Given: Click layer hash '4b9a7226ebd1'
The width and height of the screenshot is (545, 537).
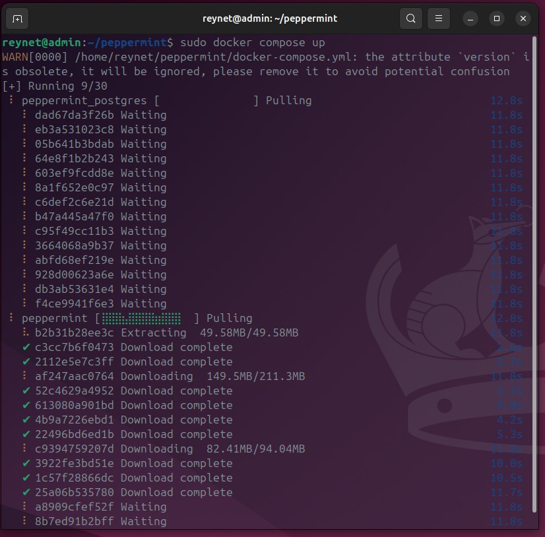Looking at the screenshot, I should pyautogui.click(x=75, y=420).
